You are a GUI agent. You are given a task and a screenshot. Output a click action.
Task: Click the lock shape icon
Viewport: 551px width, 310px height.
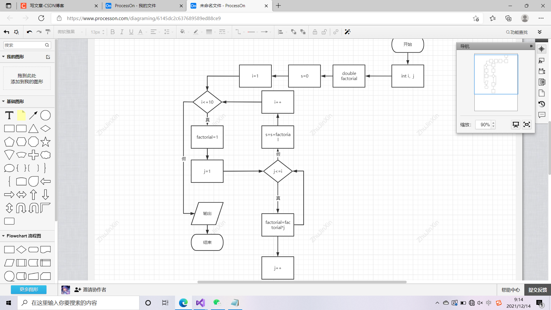tap(315, 32)
